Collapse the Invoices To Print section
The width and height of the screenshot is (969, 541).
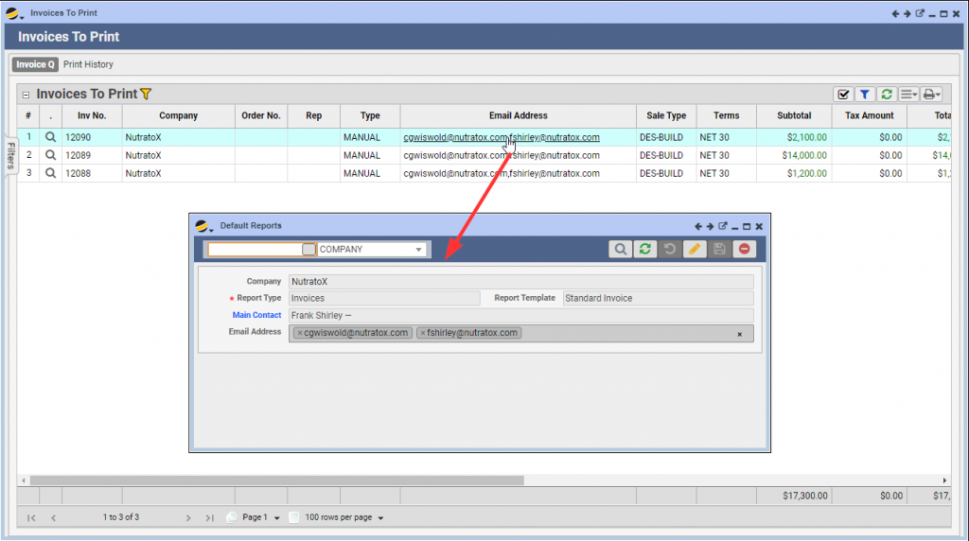click(26, 95)
